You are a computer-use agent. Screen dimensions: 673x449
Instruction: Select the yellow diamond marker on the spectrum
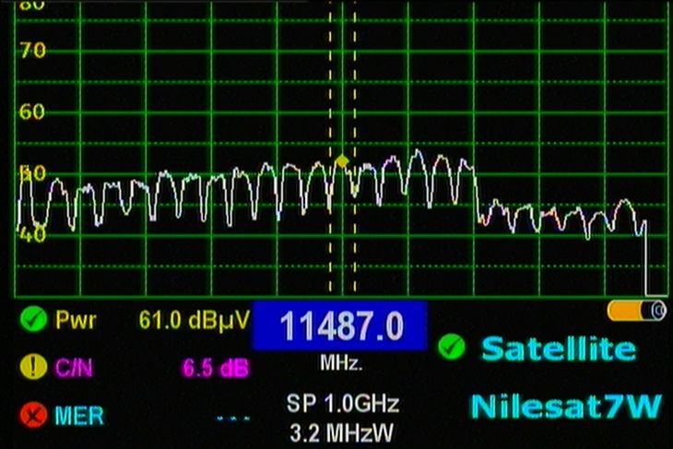[x=342, y=162]
